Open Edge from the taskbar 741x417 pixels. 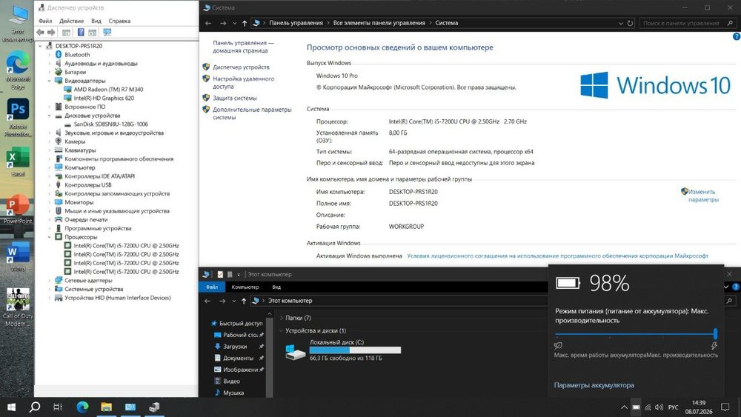tap(83, 407)
